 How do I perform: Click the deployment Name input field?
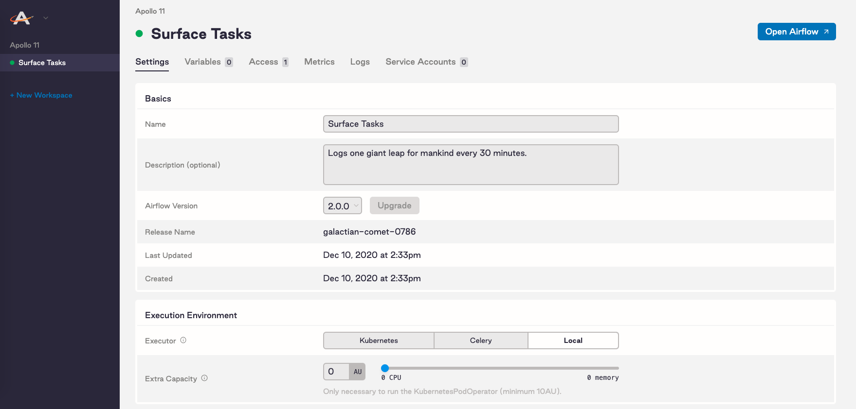tap(471, 124)
